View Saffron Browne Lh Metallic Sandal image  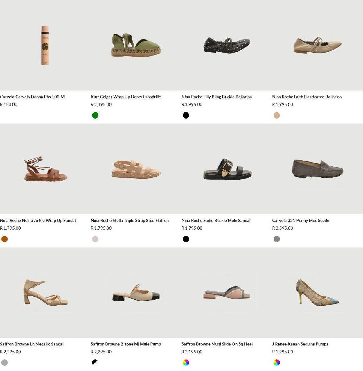(x=45, y=293)
